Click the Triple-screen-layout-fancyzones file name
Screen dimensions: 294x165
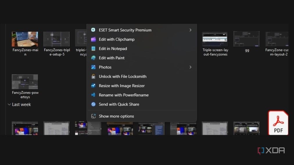216,52
